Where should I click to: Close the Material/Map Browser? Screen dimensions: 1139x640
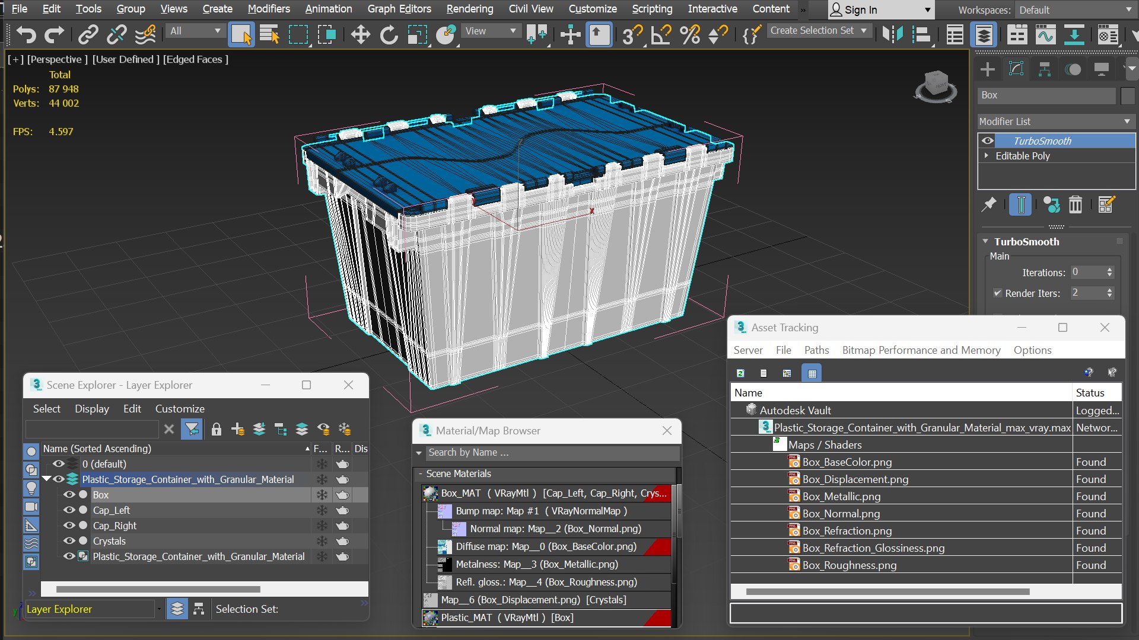click(667, 431)
